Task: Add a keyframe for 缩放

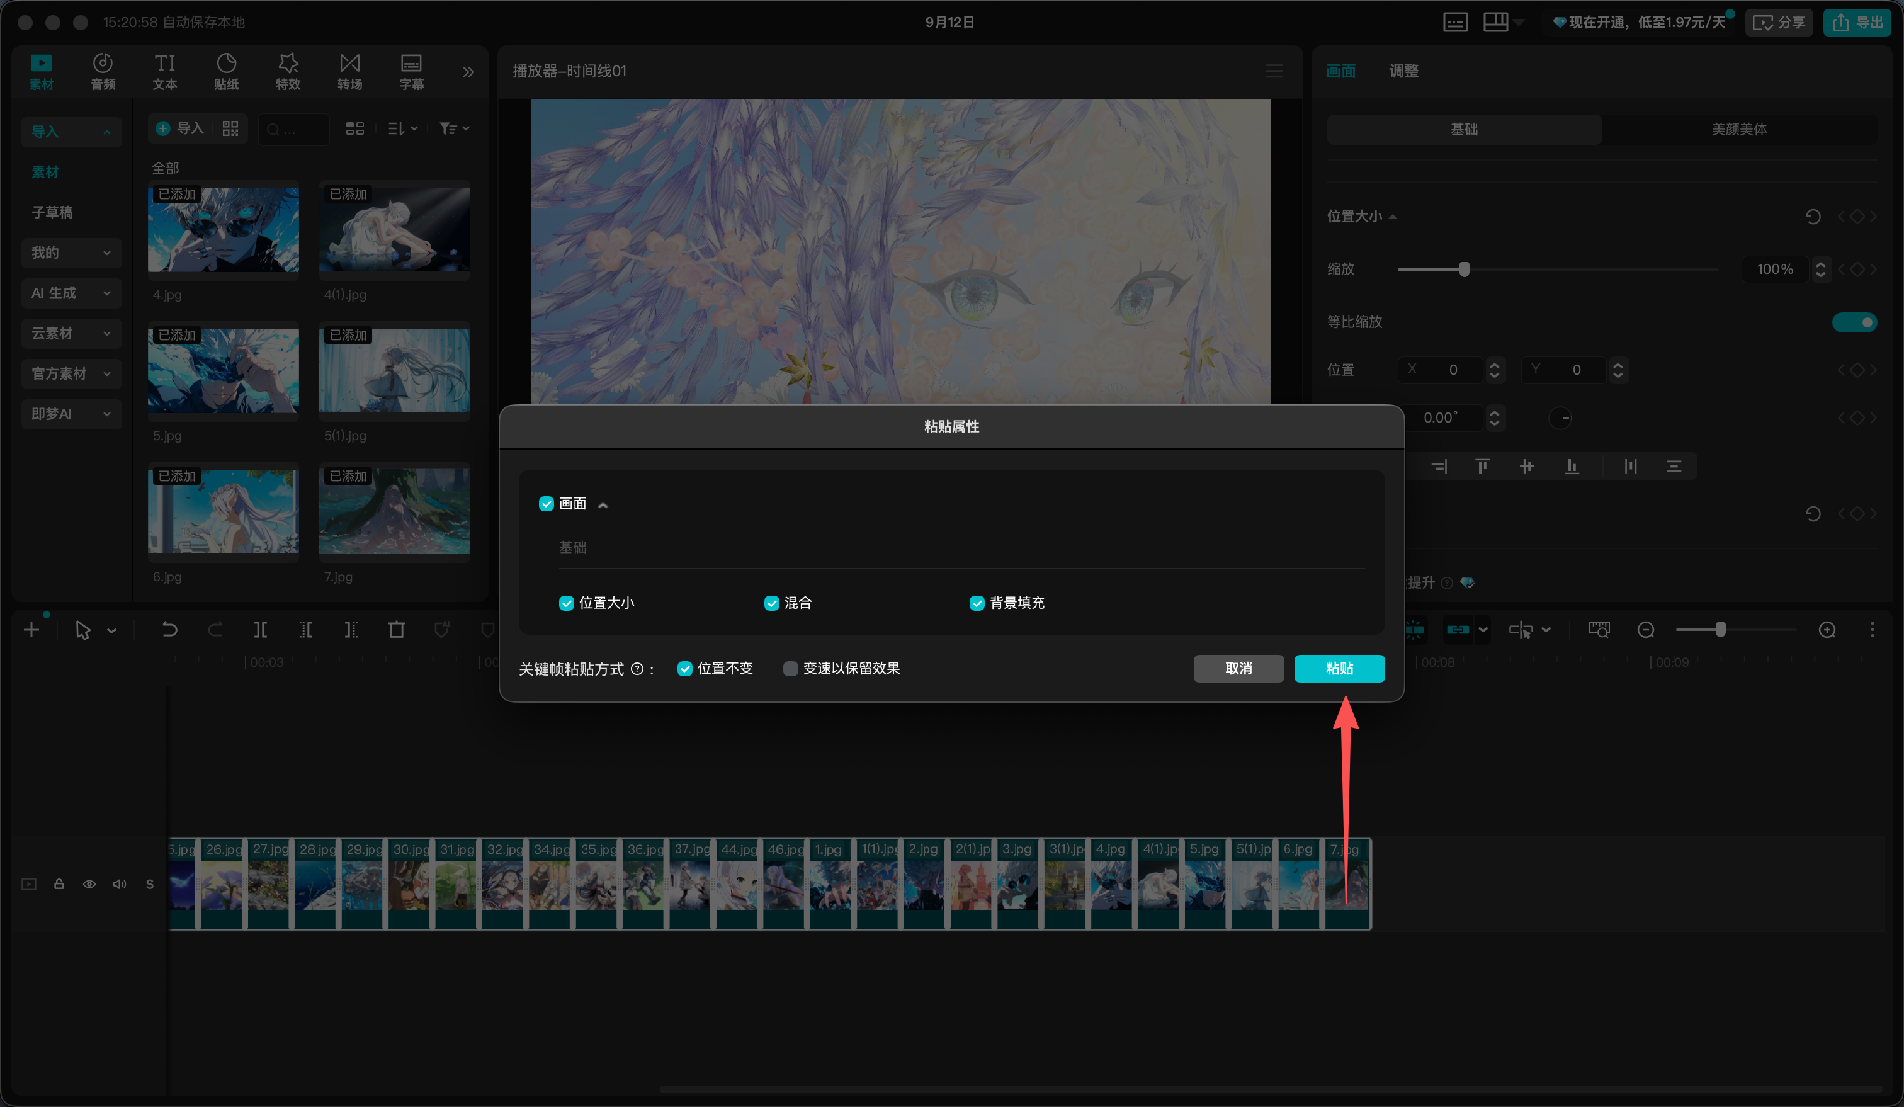Action: (1857, 269)
